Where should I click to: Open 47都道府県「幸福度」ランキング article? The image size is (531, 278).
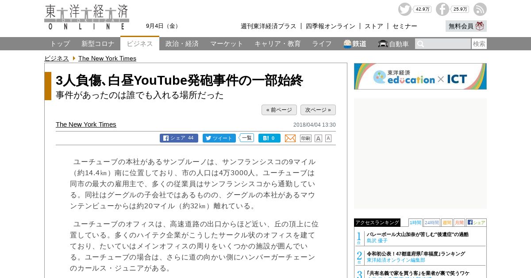[x=416, y=254]
